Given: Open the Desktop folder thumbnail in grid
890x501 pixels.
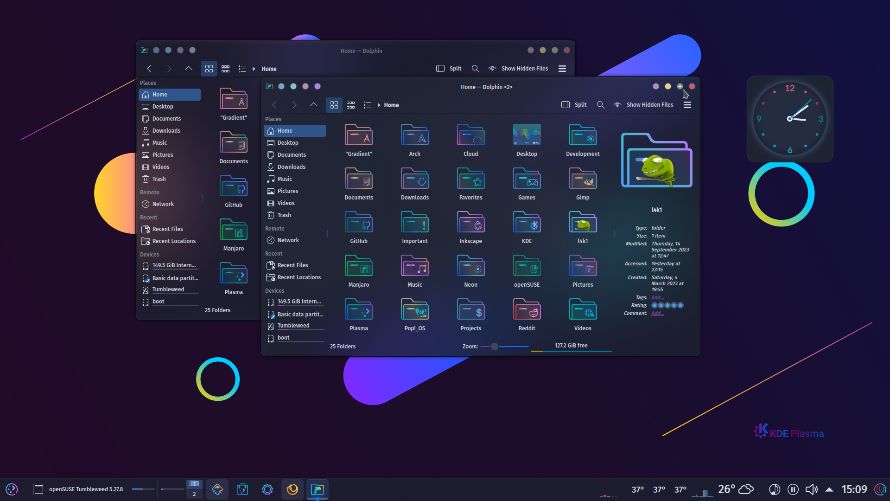Looking at the screenshot, I should tap(527, 140).
